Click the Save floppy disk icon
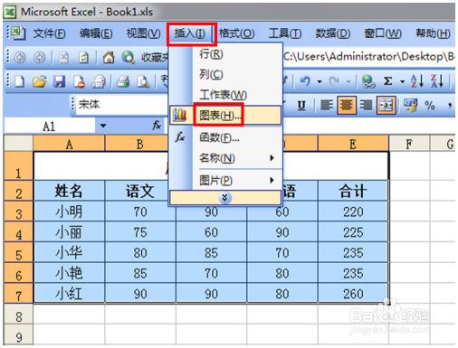This screenshot has height=348, width=458. pyautogui.click(x=59, y=81)
